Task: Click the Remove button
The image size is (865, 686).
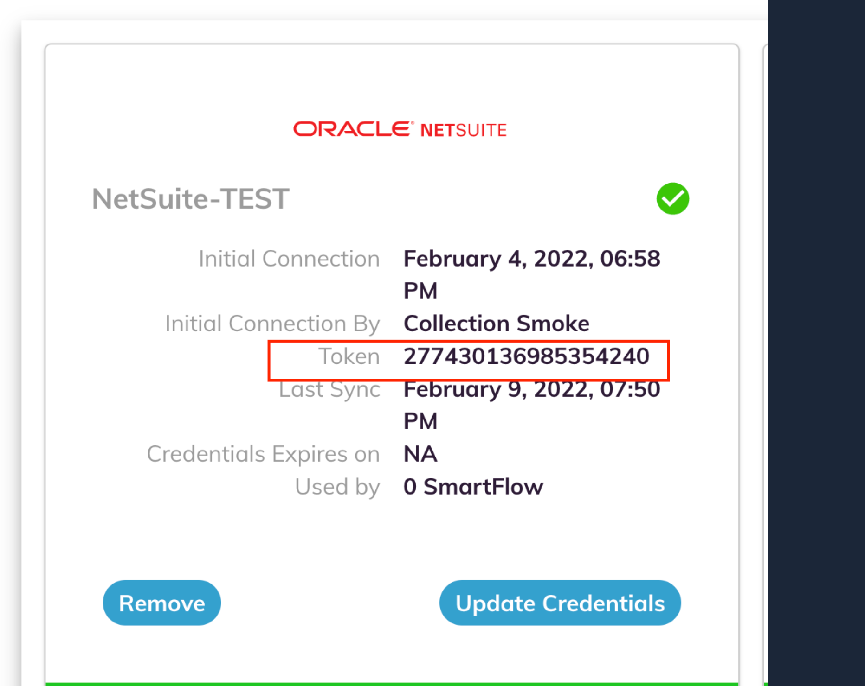Action: click(x=161, y=603)
